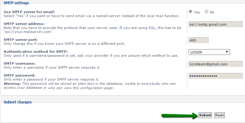Click the bold italic Warning: text

pyautogui.click(x=12, y=84)
